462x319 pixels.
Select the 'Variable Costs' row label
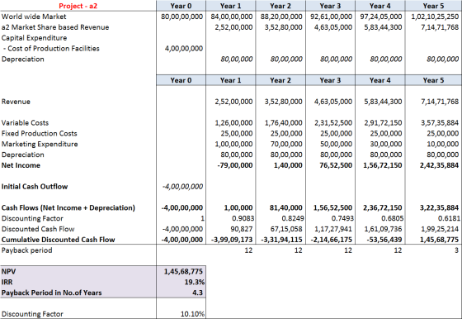click(25, 123)
